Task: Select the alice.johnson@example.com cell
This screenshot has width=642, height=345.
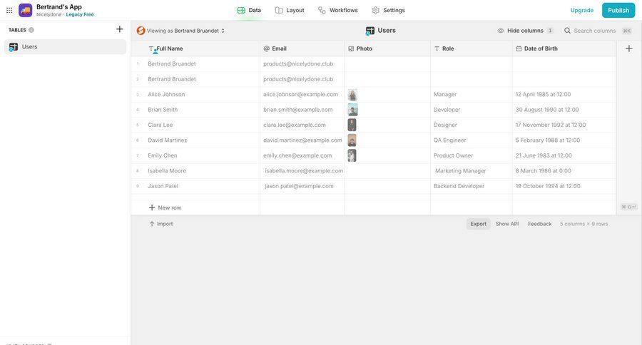Action: [x=302, y=95]
